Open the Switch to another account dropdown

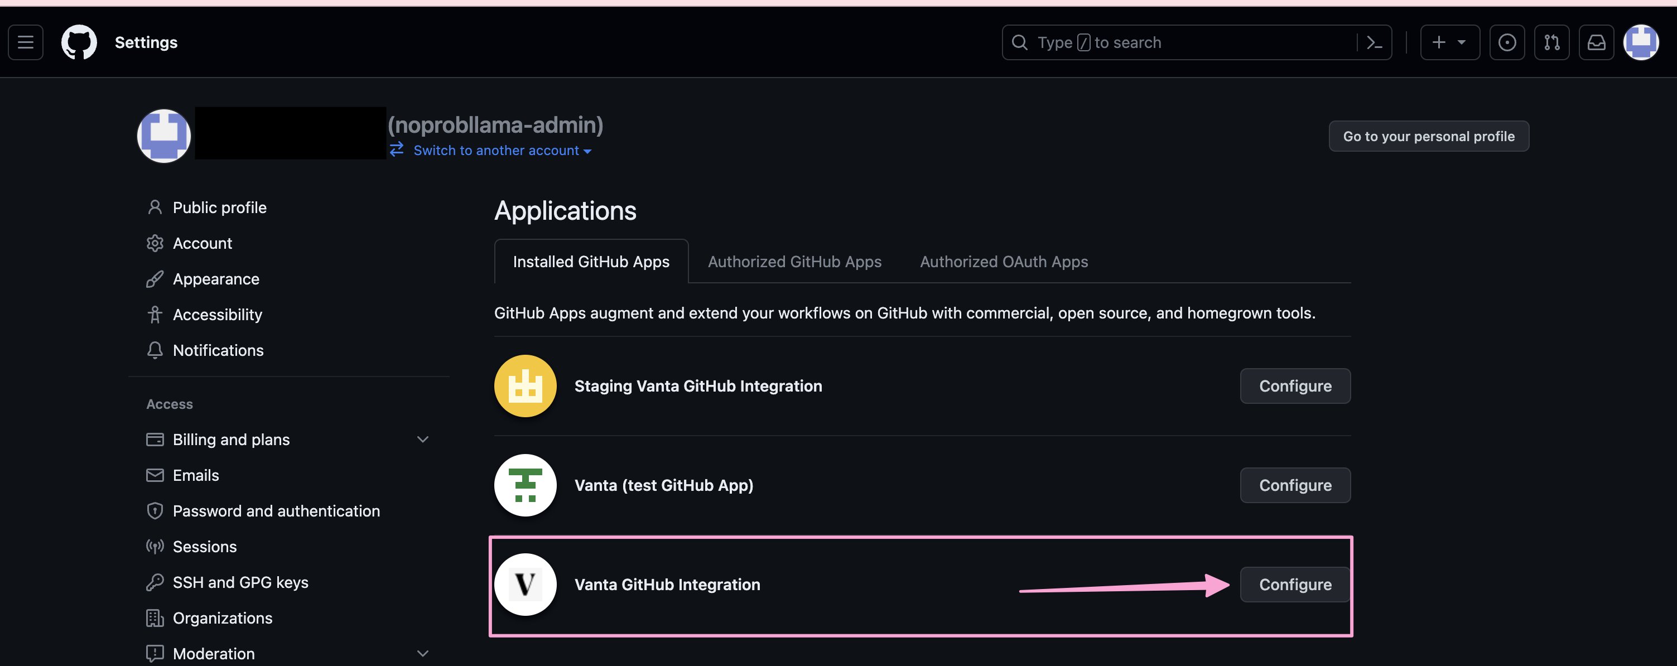click(x=502, y=151)
